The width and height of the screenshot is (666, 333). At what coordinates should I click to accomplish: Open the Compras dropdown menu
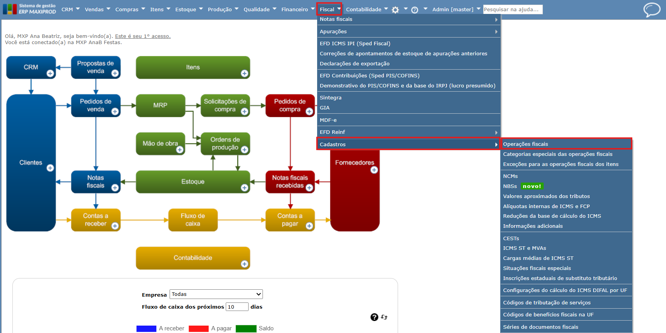(130, 9)
